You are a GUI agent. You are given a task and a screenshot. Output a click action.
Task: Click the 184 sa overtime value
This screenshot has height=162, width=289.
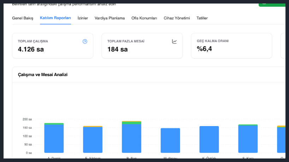(x=117, y=49)
